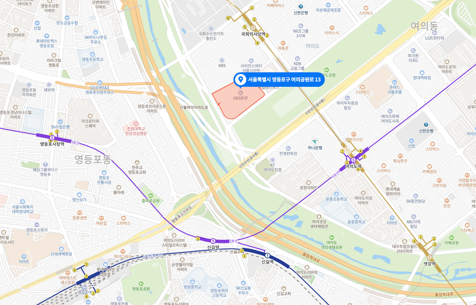Image resolution: width=476 pixels, height=305 pixels.
Task: Click the 여의도역 line 5 station marker
Action: click(x=353, y=160)
